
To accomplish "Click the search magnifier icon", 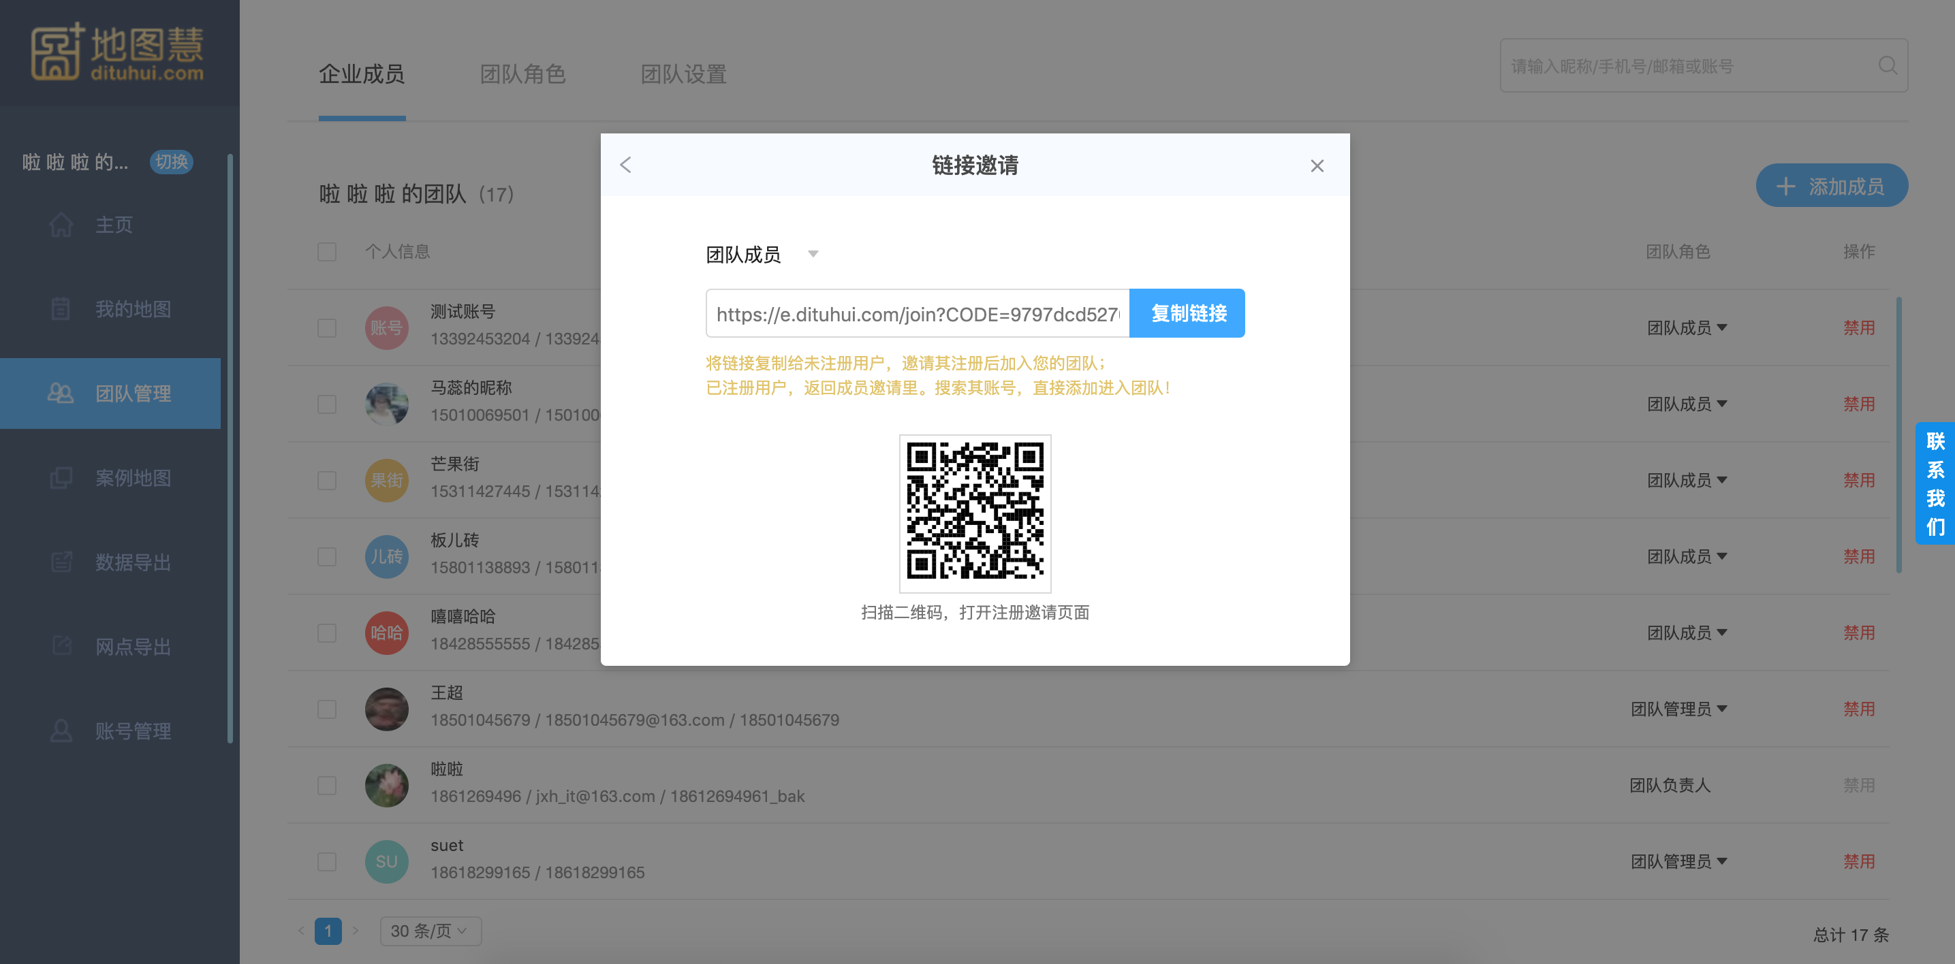I will click(1888, 66).
